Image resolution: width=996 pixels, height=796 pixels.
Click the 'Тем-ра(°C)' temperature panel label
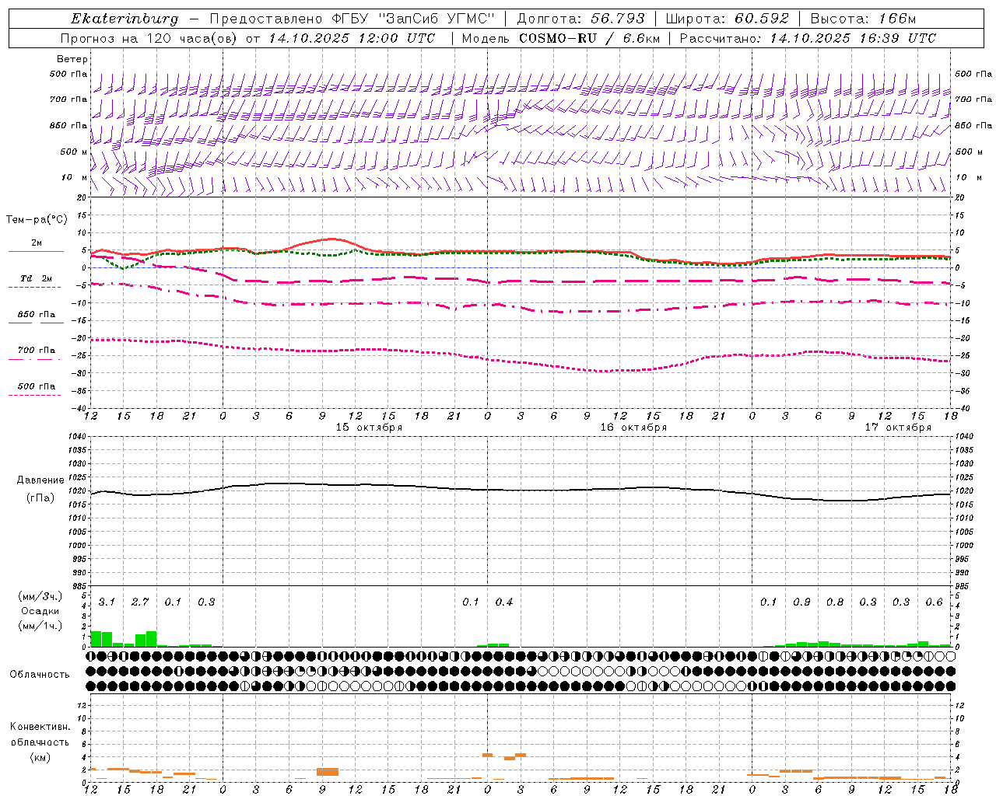tap(37, 220)
